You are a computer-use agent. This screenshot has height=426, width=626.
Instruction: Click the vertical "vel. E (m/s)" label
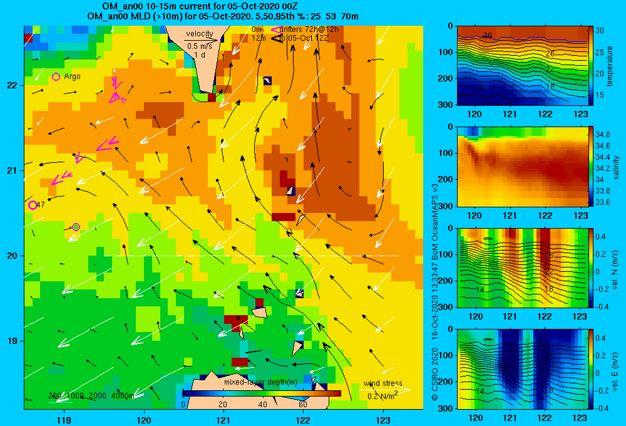coord(615,371)
